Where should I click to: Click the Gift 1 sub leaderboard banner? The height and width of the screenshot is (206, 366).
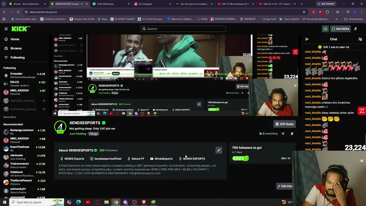tap(333, 47)
